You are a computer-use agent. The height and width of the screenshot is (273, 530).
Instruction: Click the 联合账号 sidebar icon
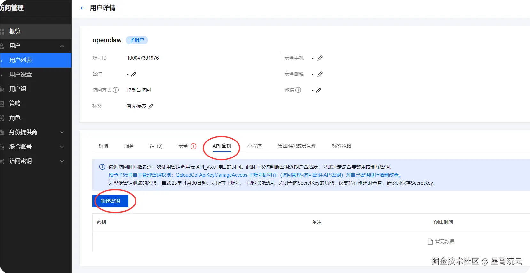click(x=2, y=147)
